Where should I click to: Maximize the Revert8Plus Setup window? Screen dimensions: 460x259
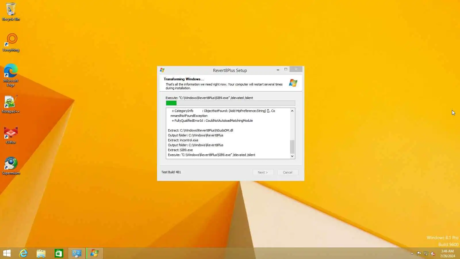[x=286, y=69]
